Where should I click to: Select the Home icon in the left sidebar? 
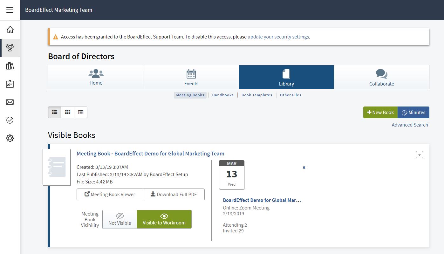pyautogui.click(x=10, y=29)
